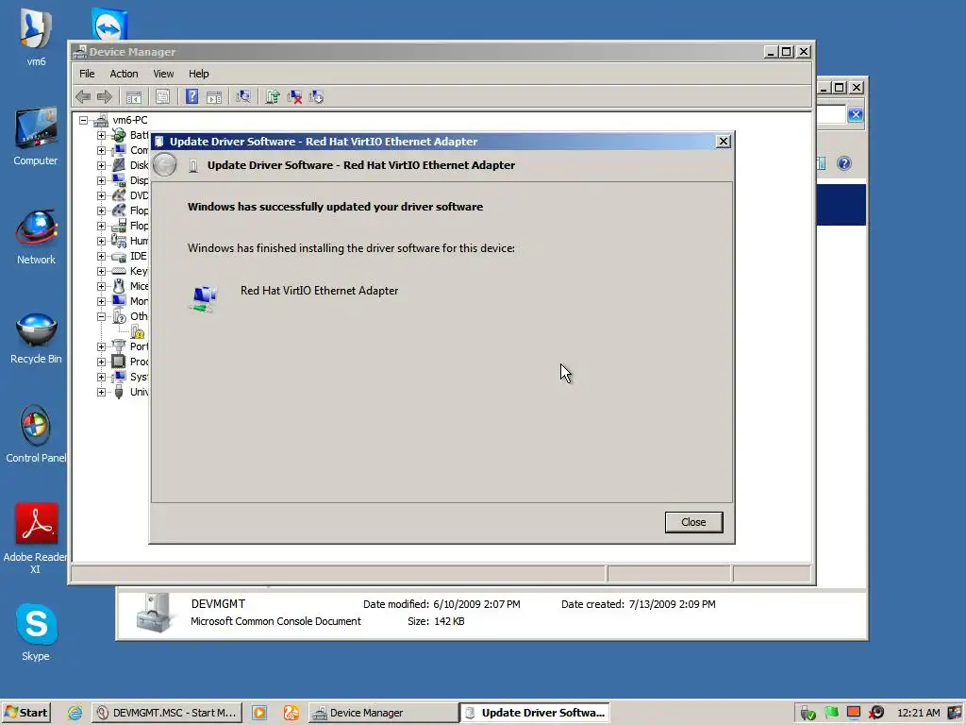Expand the Com tree node
The width and height of the screenshot is (966, 725).
[101, 150]
